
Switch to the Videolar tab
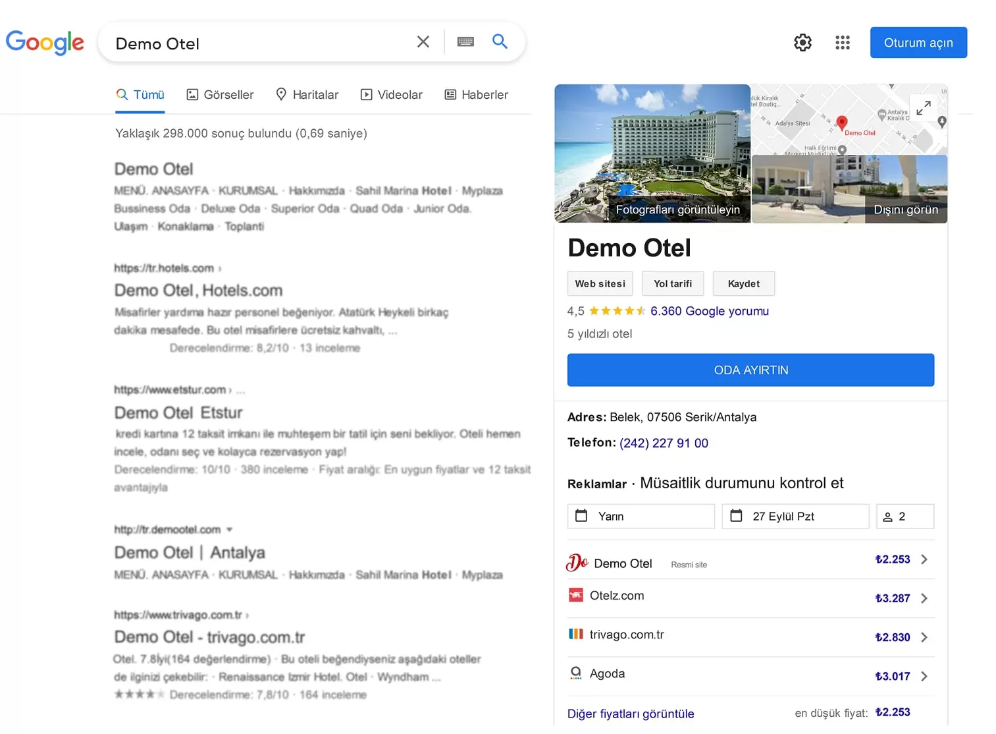392,95
